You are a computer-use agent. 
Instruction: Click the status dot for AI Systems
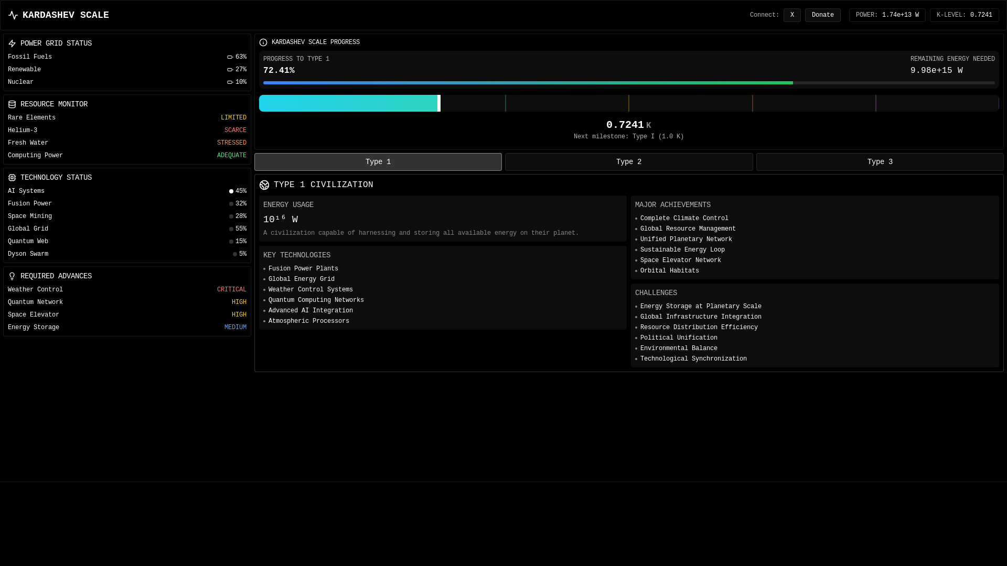pos(231,191)
